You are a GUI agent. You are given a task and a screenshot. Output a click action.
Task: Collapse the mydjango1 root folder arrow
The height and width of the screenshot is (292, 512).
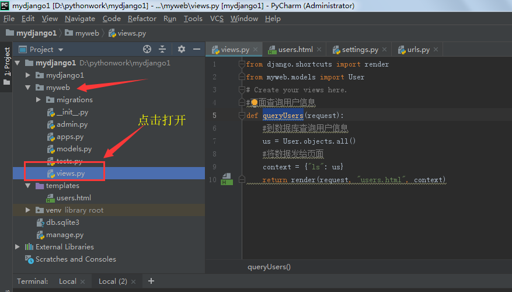[18, 62]
